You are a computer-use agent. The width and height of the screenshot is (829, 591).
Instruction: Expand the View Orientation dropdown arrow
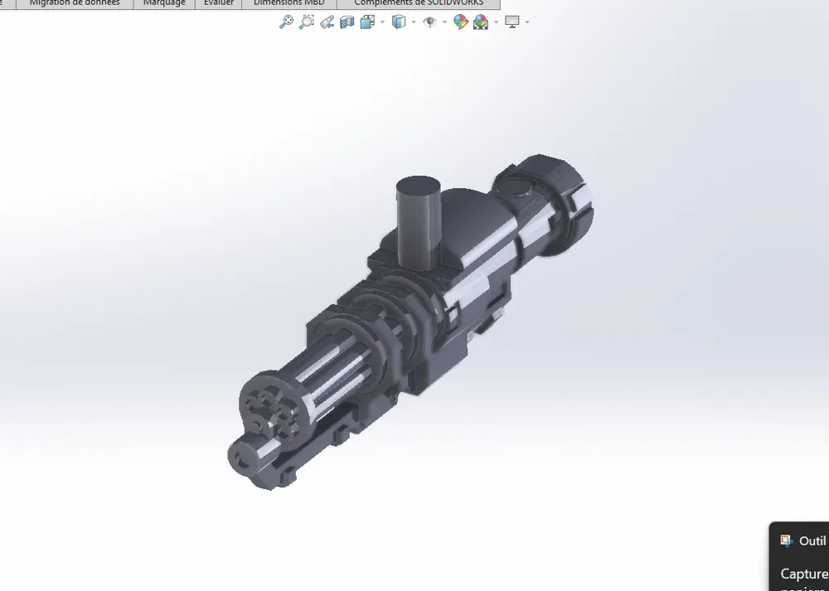[x=382, y=22]
